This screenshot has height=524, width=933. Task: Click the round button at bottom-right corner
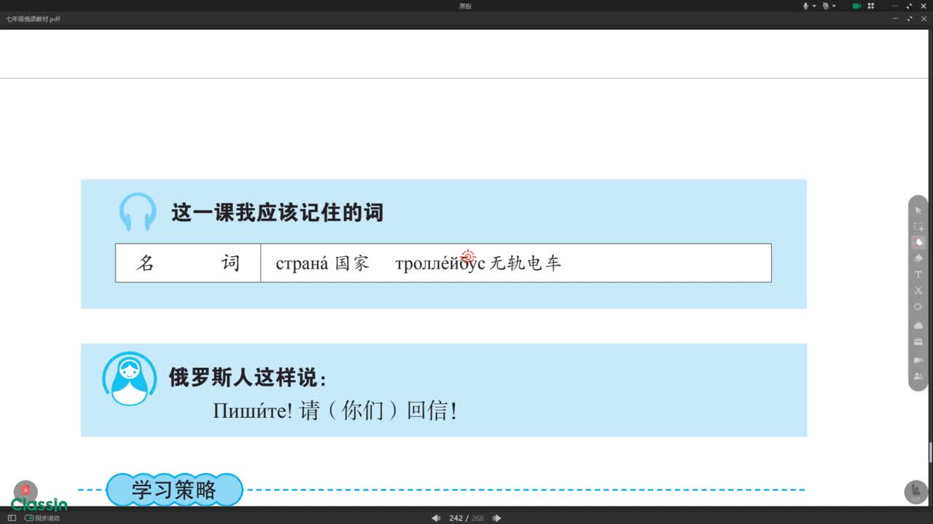click(916, 492)
